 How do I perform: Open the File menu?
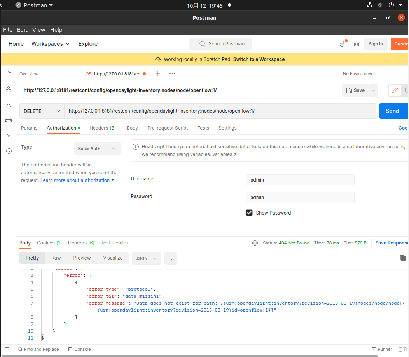tap(7, 29)
